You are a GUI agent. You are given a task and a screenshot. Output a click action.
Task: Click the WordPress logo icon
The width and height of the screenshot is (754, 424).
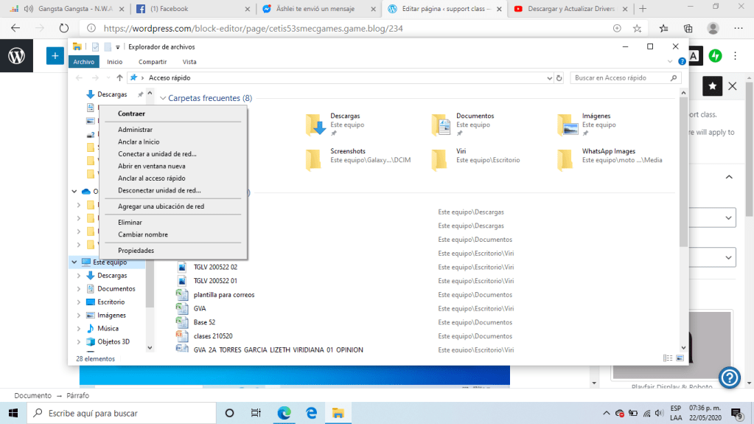[16, 55]
